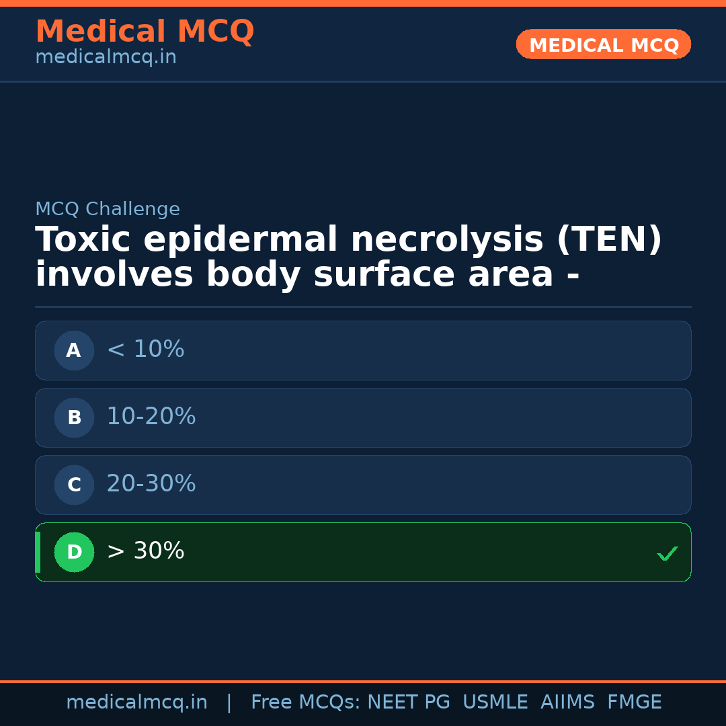Click the MCQ Challenge label
Screen dimensions: 726x726
click(x=108, y=210)
